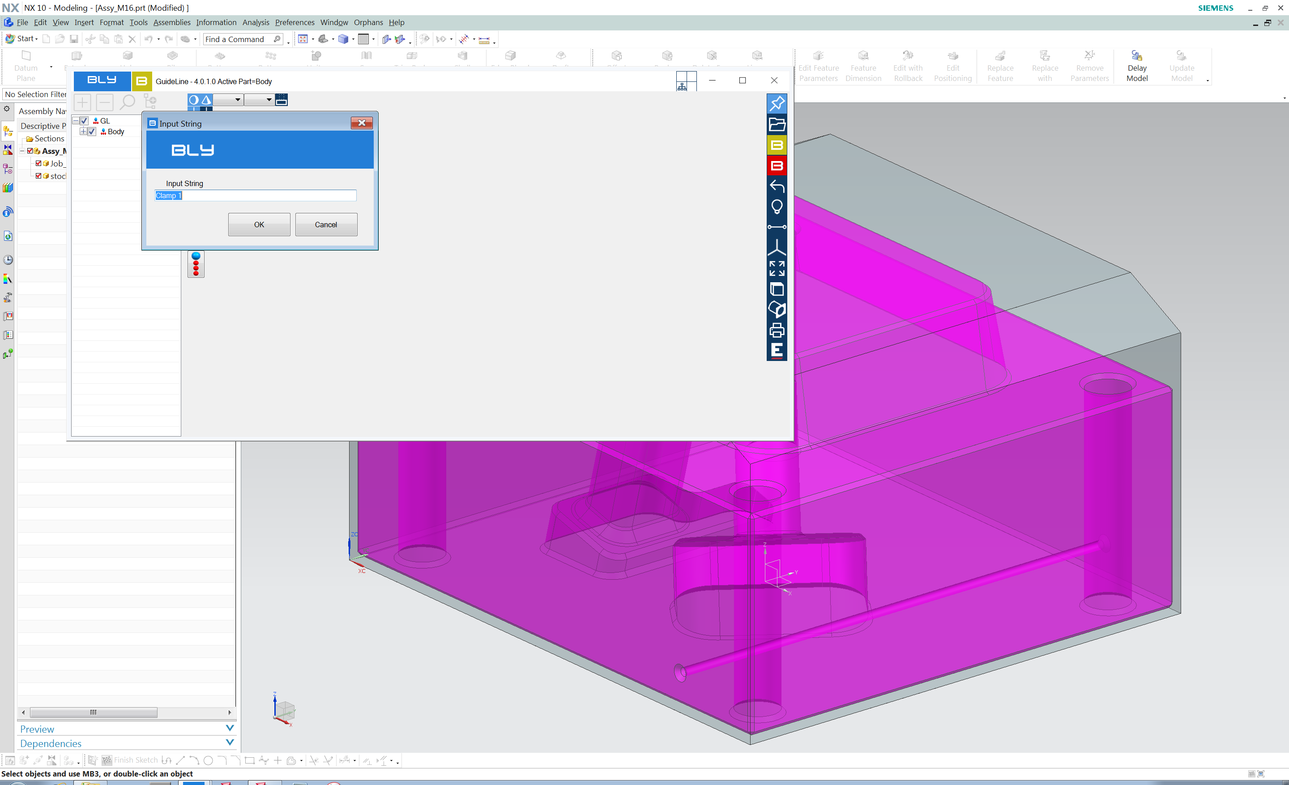
Task: Open the Start dropdown menu
Action: pyautogui.click(x=21, y=38)
